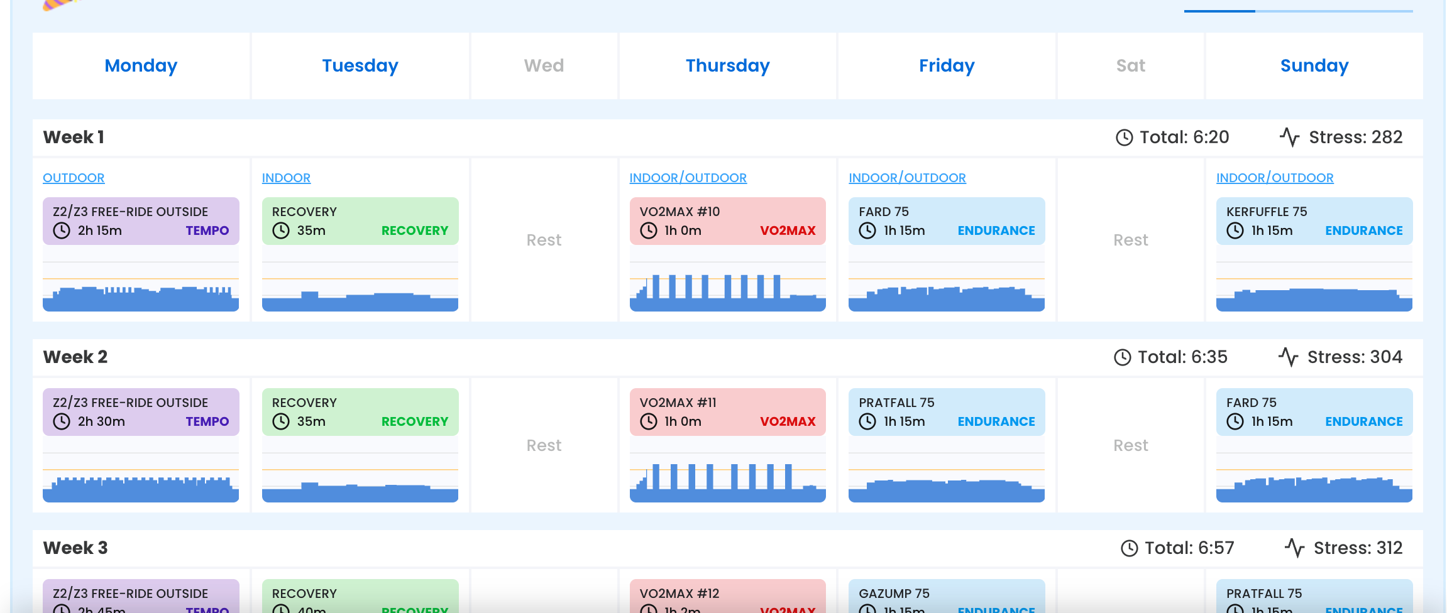Open Week 1 Recovery 35m workout card

point(360,221)
